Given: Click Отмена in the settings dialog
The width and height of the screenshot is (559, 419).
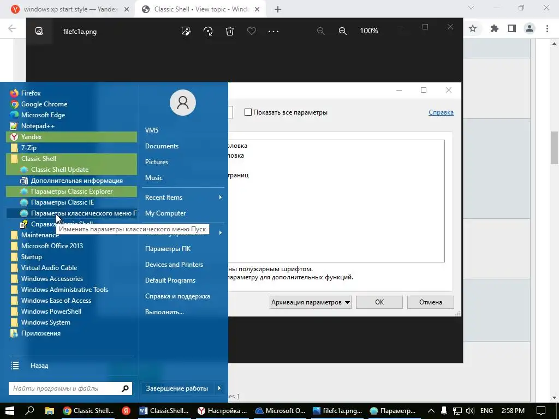Looking at the screenshot, I should coord(431,302).
